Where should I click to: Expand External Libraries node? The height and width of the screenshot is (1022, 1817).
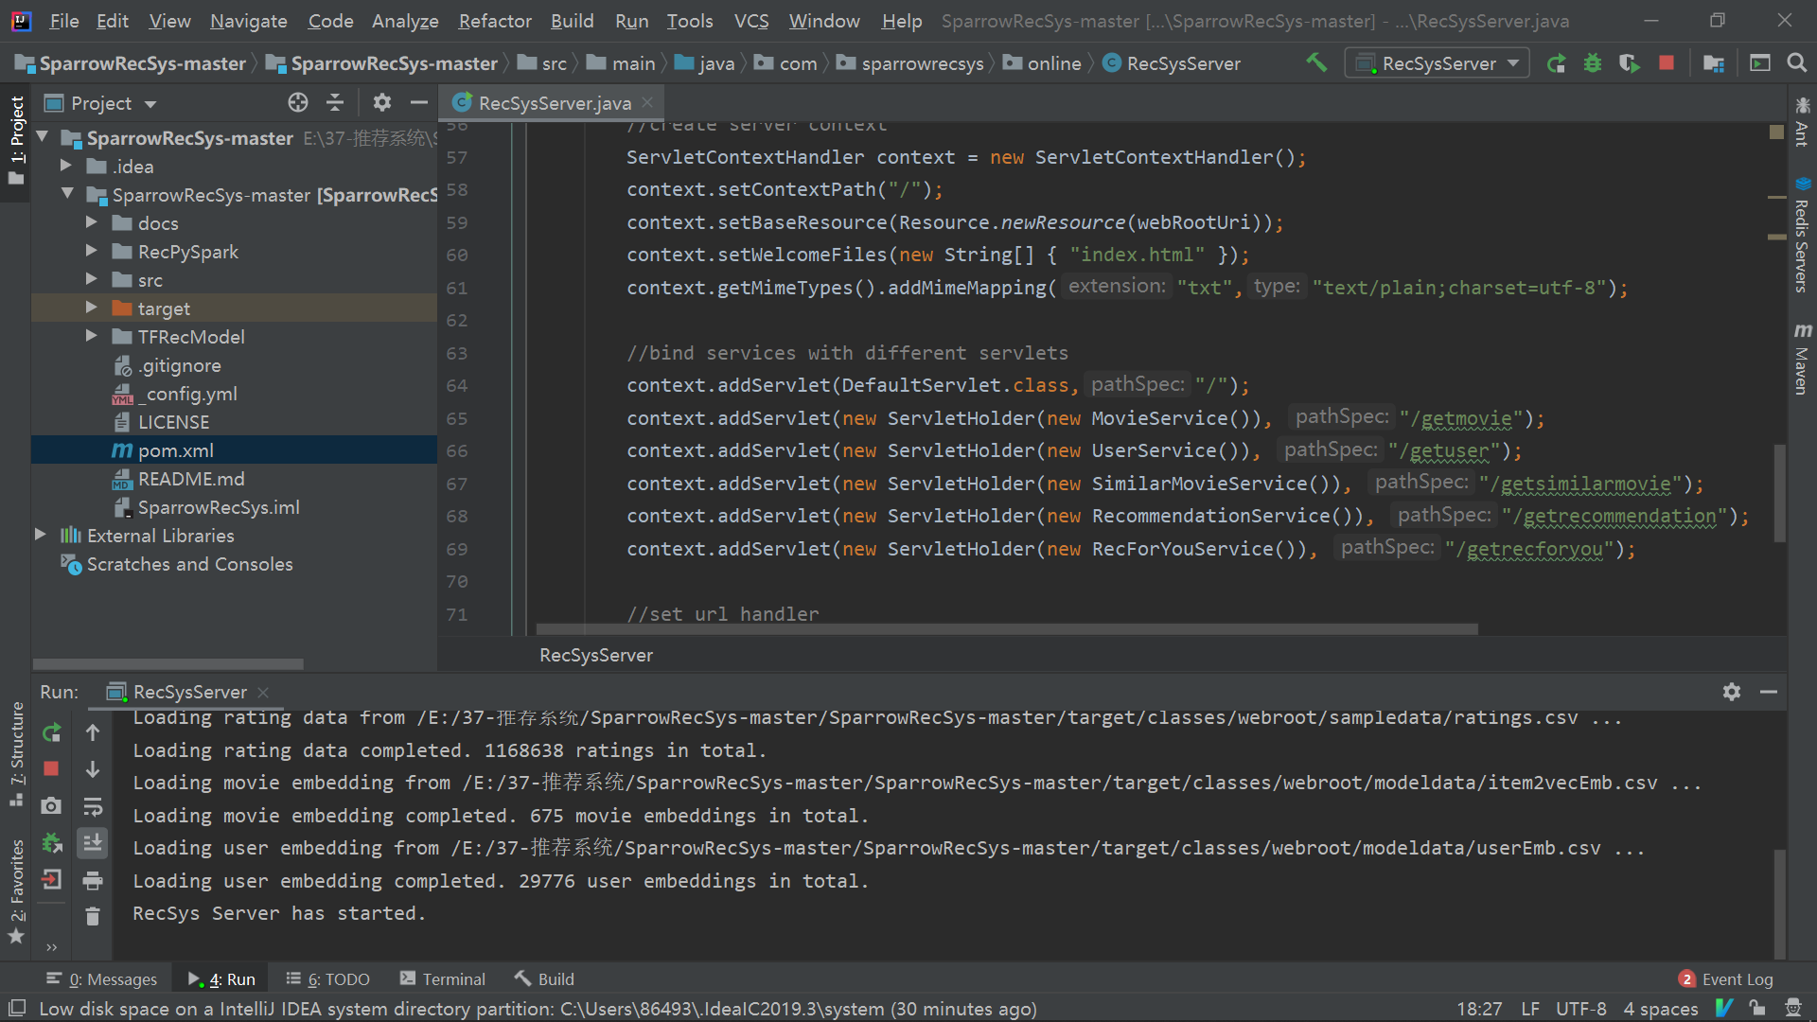point(41,535)
